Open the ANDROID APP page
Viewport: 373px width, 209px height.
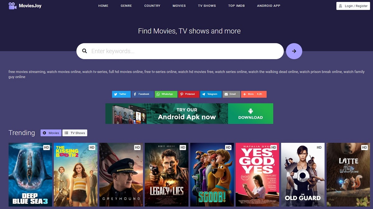point(269,6)
